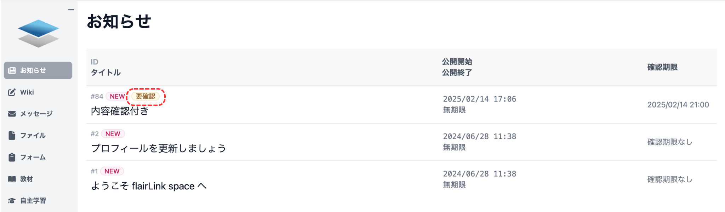The height and width of the screenshot is (212, 725).
Task: Click the flairLink layered logo
Action: (38, 33)
